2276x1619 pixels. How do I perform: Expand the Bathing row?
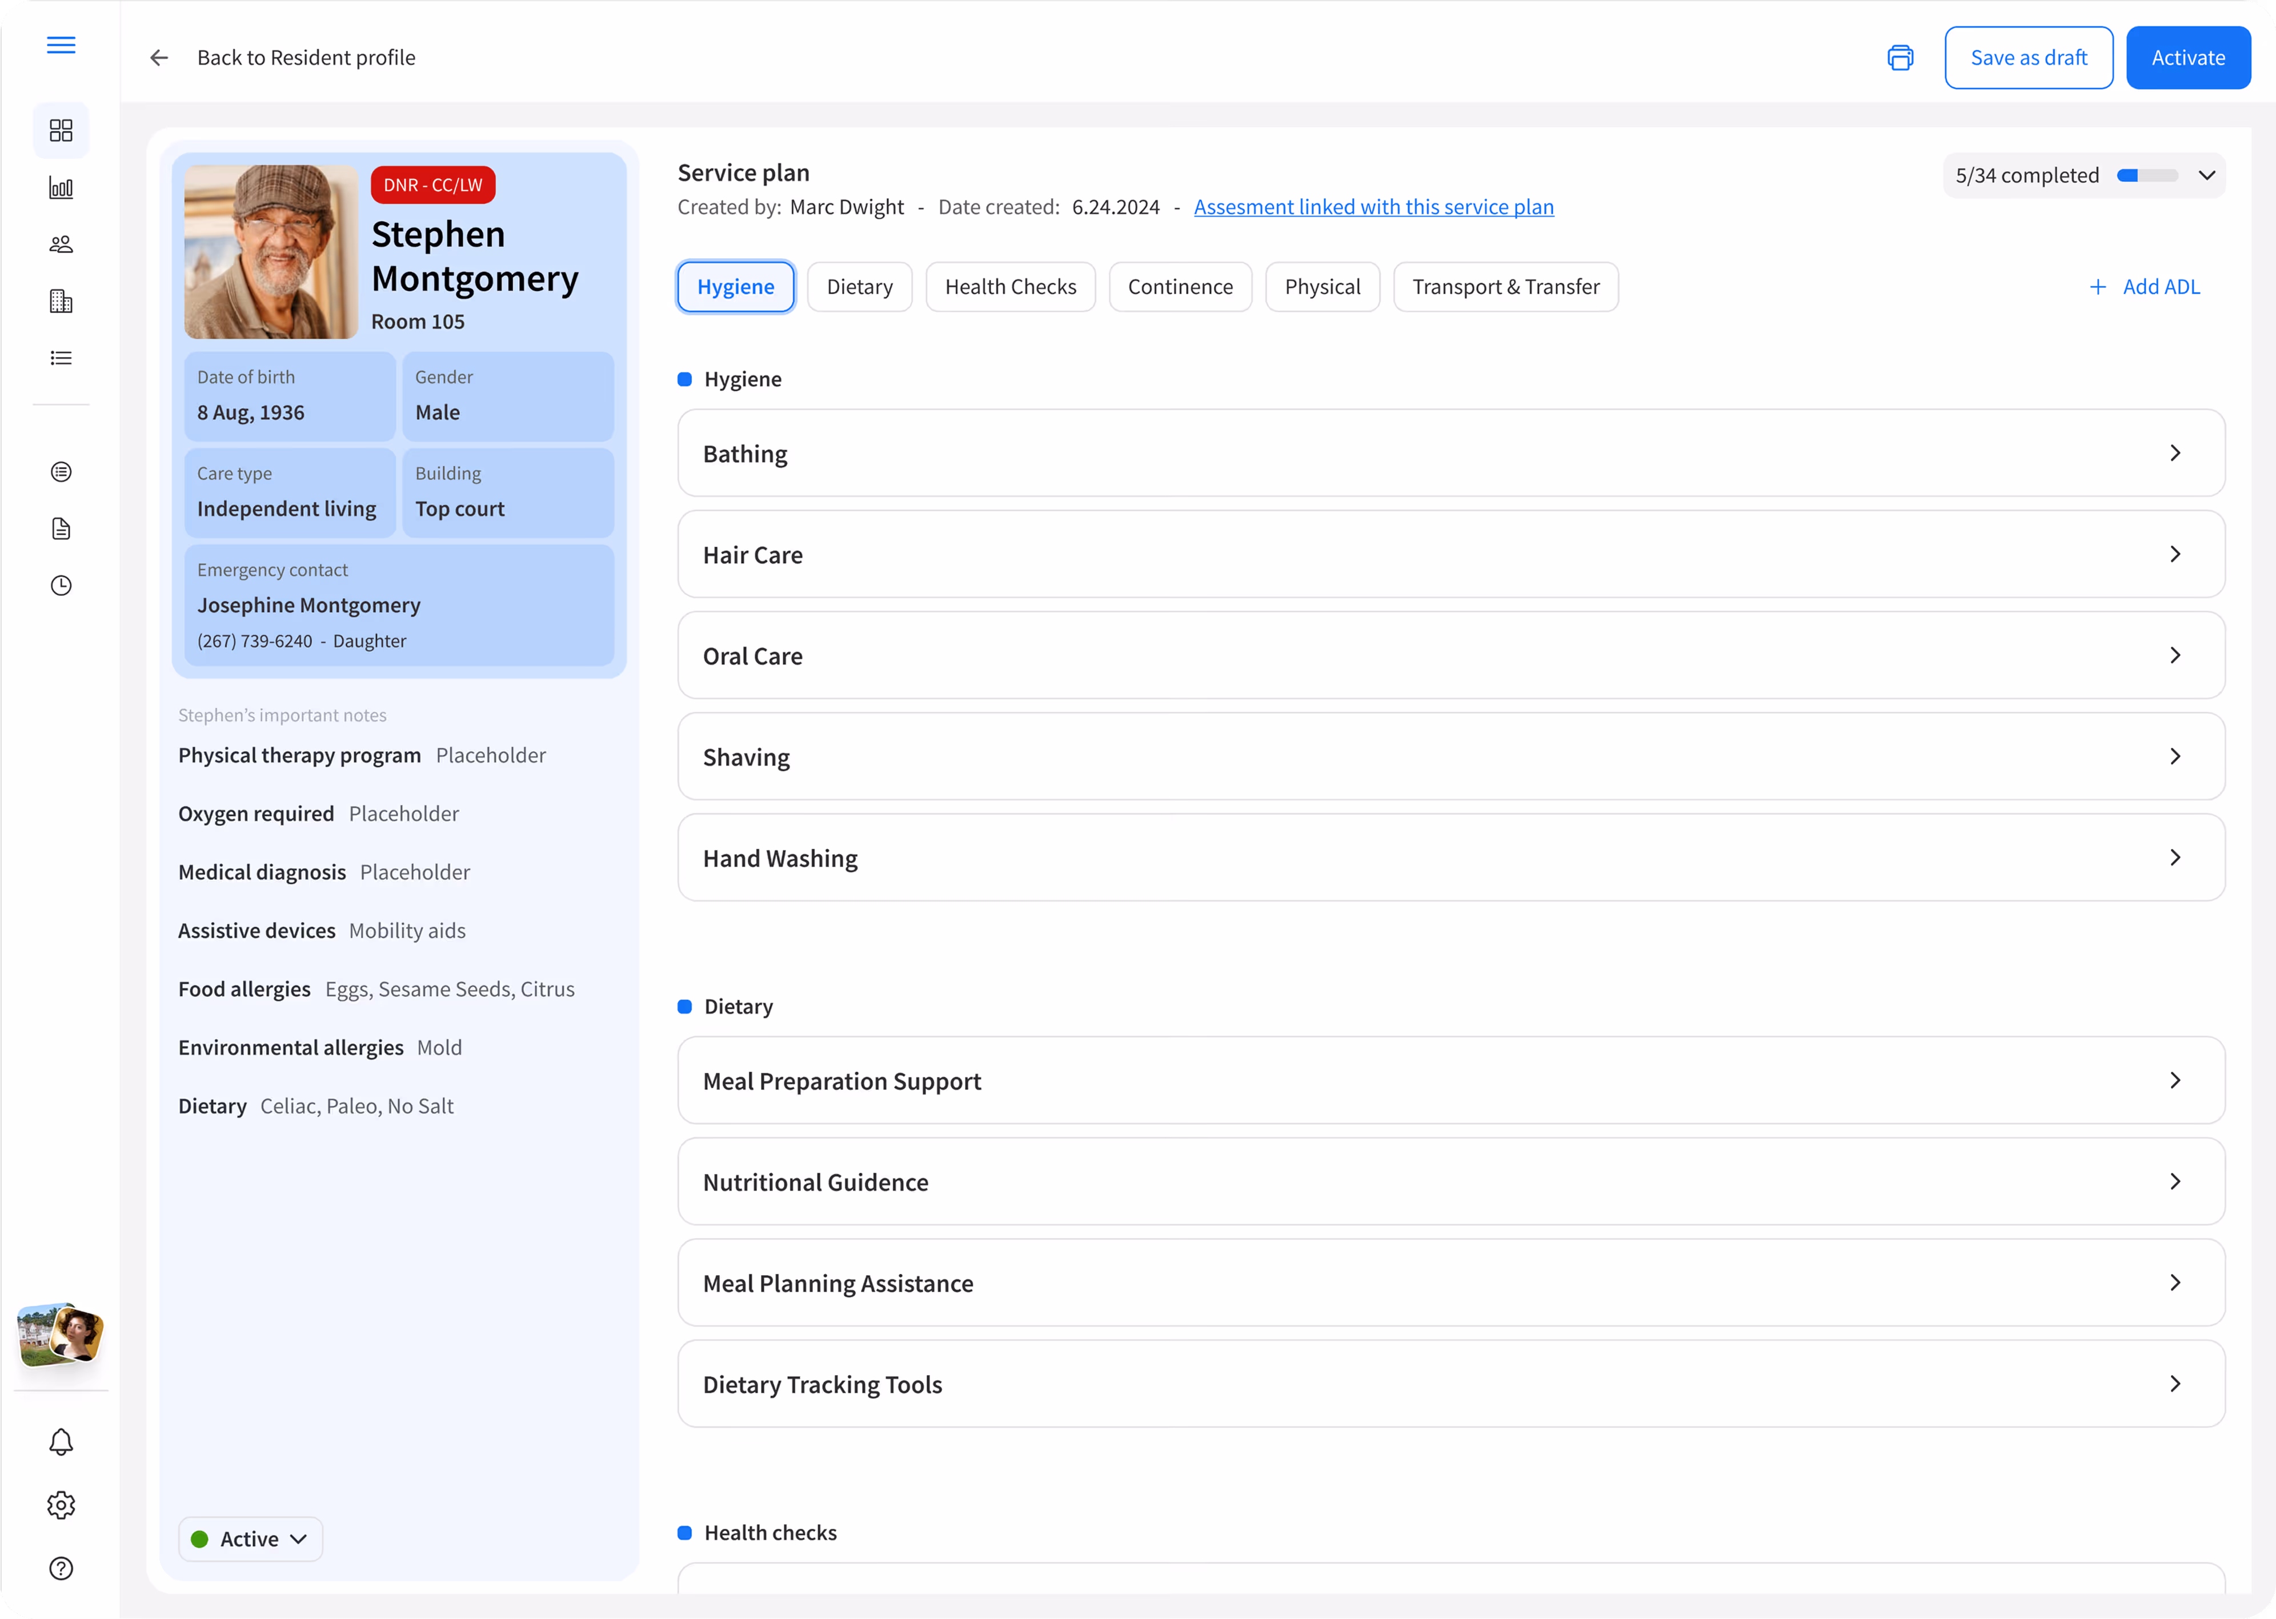pyautogui.click(x=1450, y=452)
